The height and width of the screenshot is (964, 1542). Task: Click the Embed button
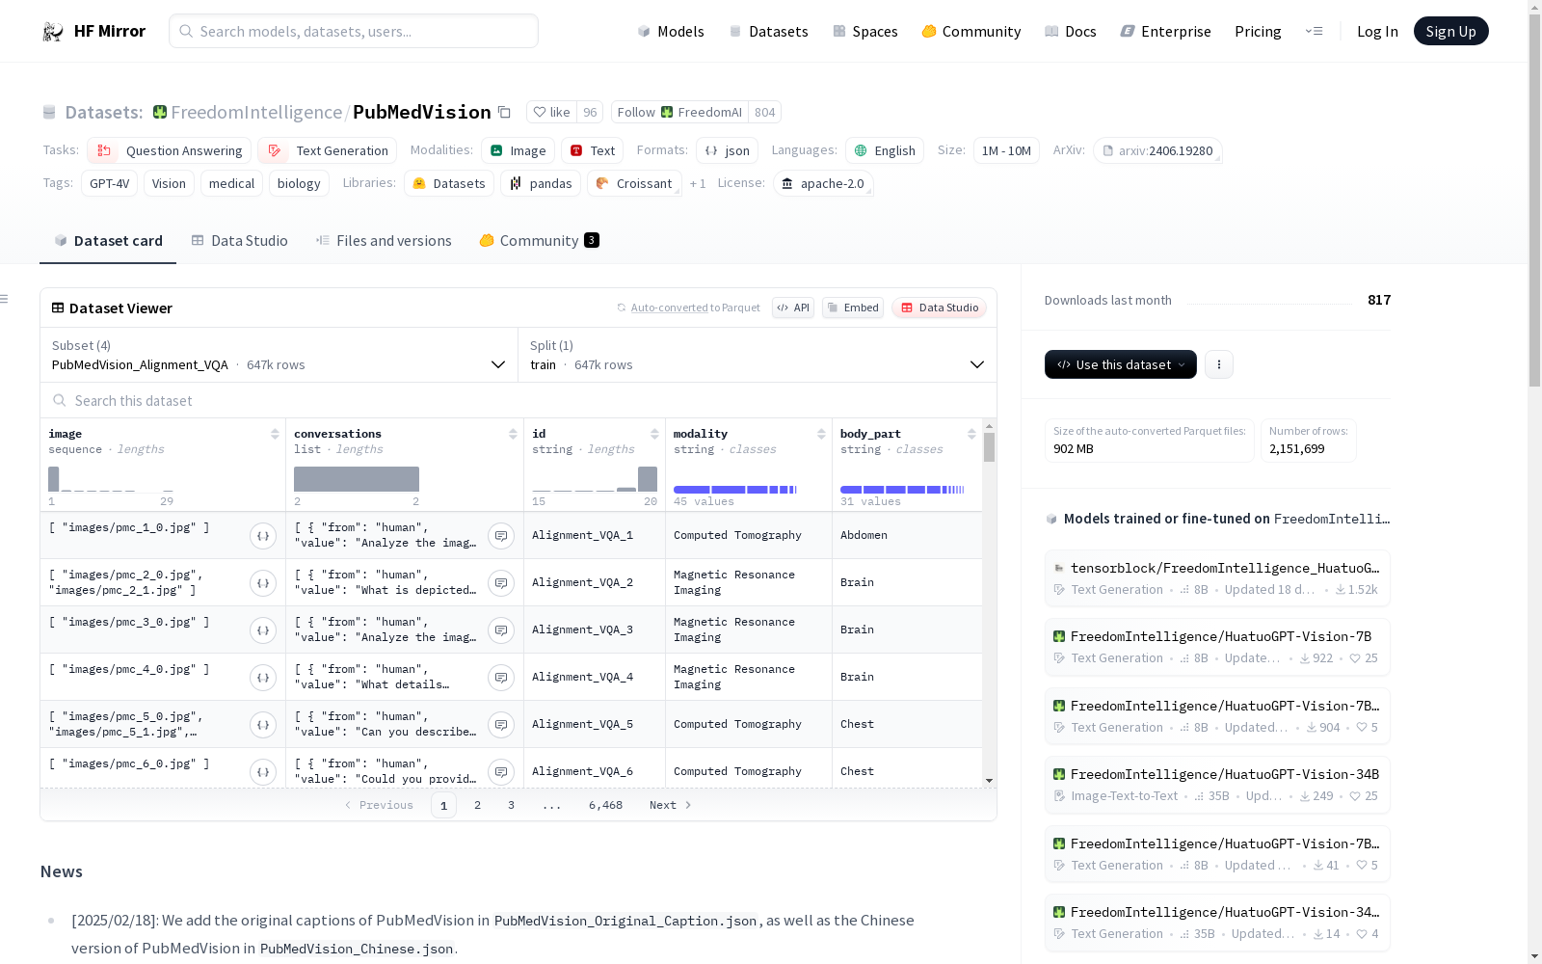point(853,308)
